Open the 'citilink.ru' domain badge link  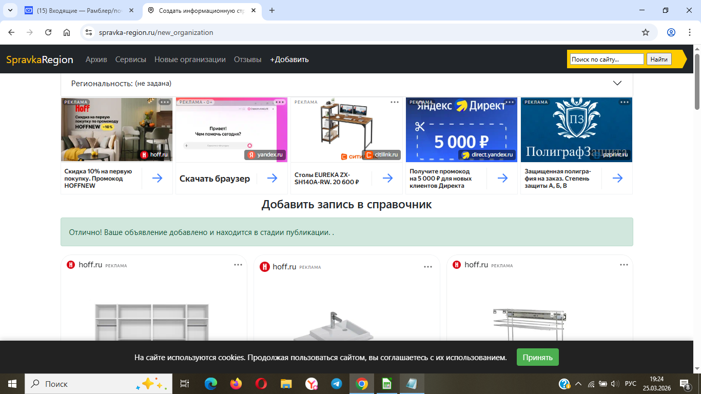(x=382, y=154)
